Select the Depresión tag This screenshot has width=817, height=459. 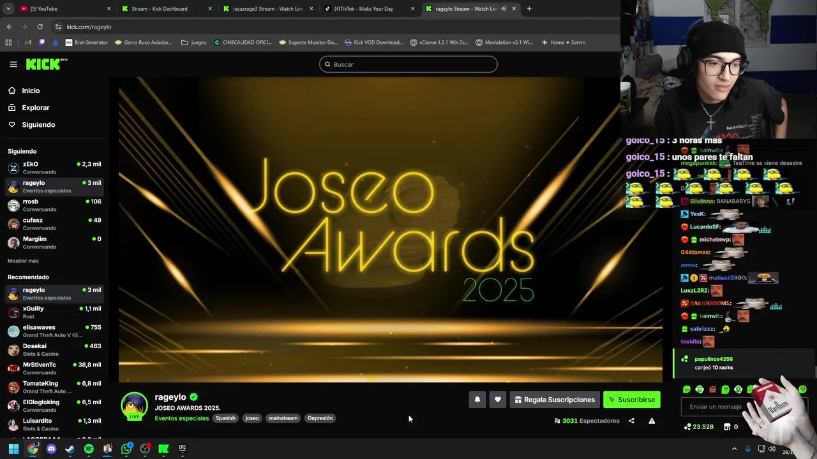point(320,418)
